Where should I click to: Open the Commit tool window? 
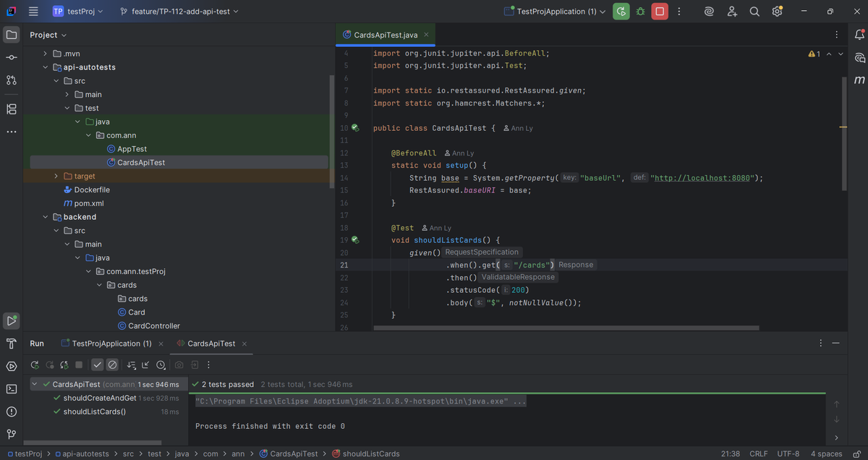(x=12, y=57)
